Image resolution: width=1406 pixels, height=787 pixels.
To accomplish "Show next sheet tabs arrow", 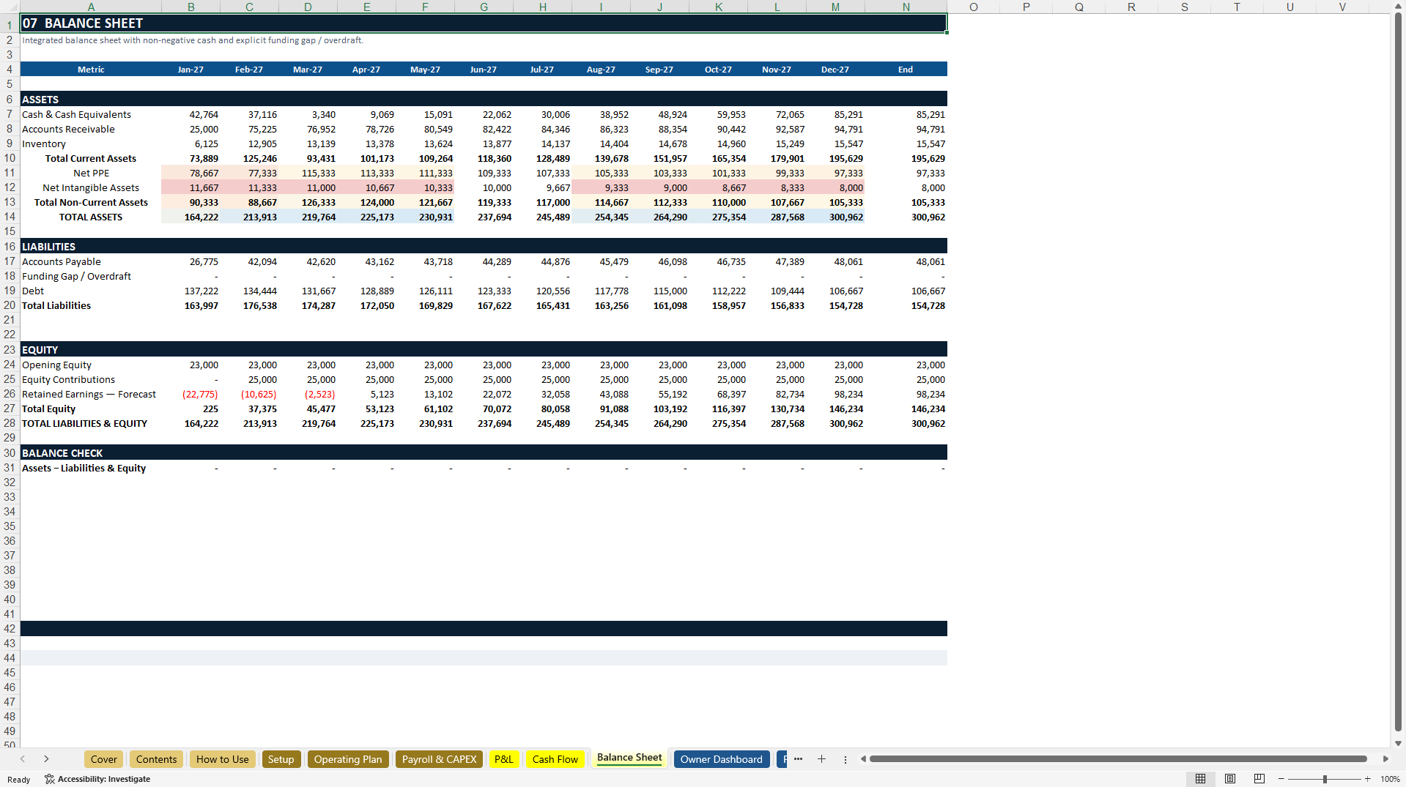I will click(46, 759).
